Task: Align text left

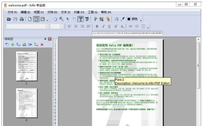Action: (70, 26)
